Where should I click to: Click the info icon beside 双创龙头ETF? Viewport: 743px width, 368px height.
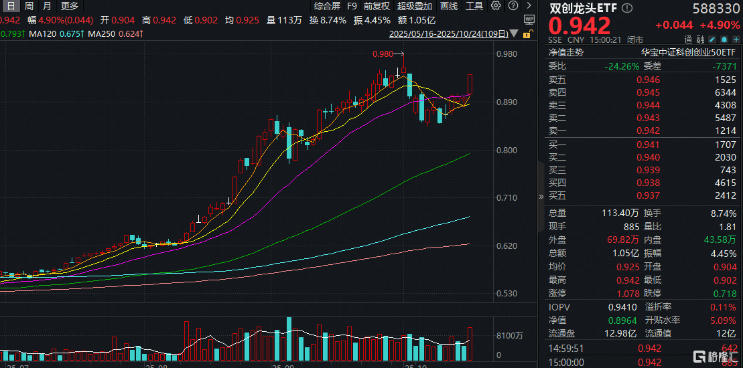point(626,9)
